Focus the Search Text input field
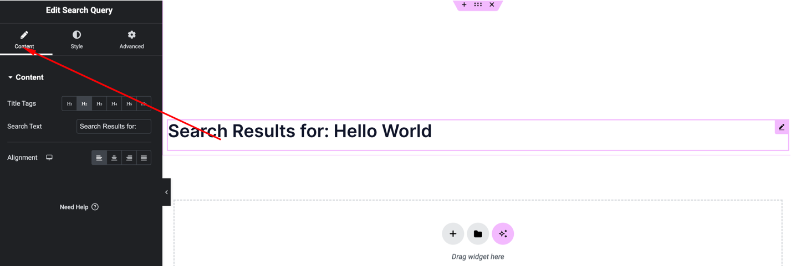 [114, 127]
